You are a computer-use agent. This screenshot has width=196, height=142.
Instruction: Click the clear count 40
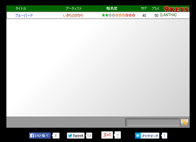[x=144, y=15]
